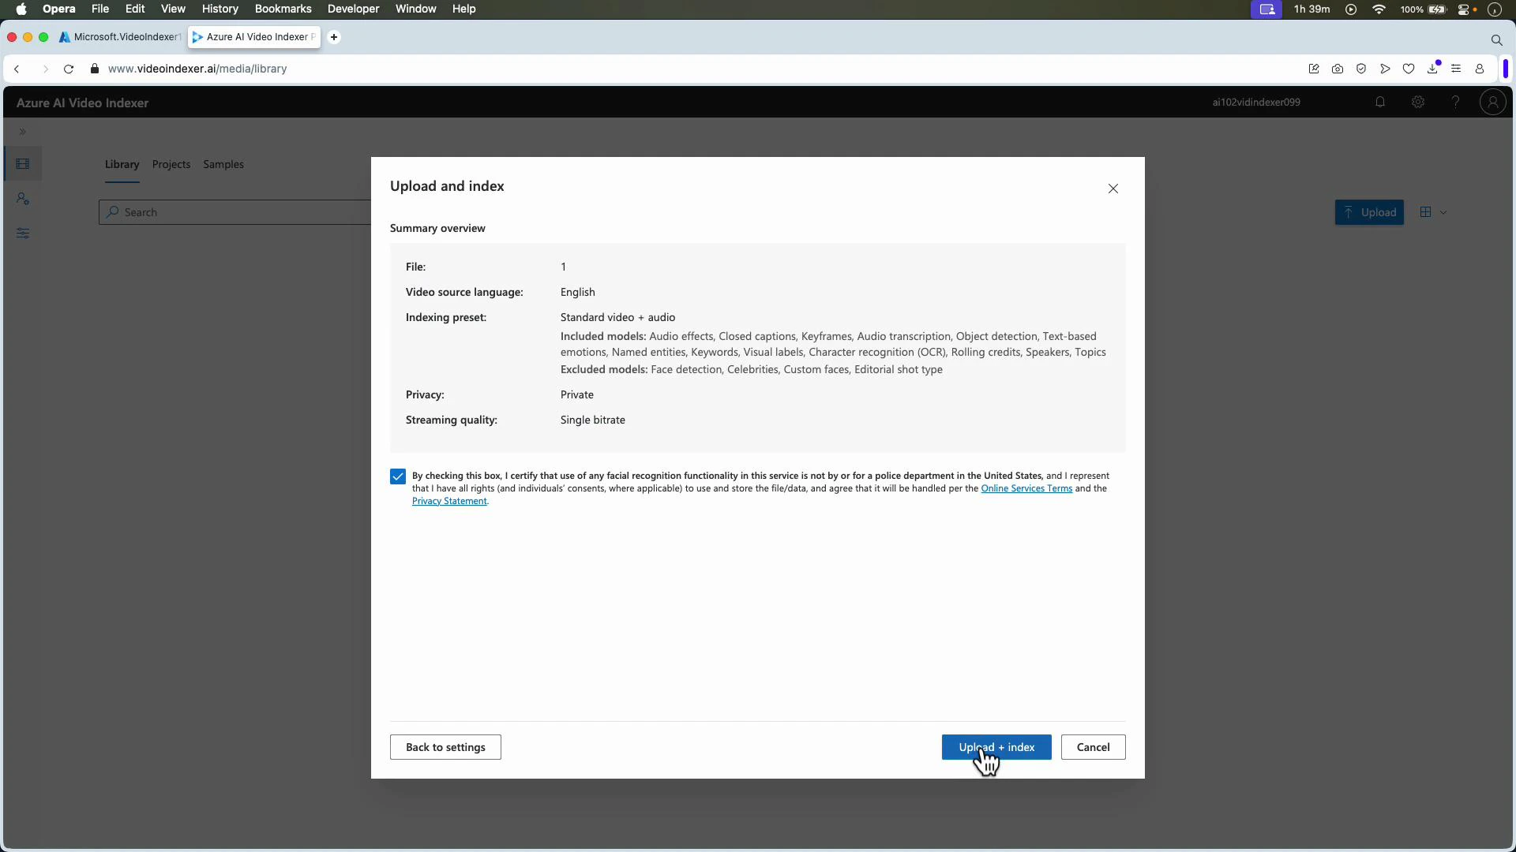Expand the collapsed sidebar with the chevron

pyautogui.click(x=23, y=132)
